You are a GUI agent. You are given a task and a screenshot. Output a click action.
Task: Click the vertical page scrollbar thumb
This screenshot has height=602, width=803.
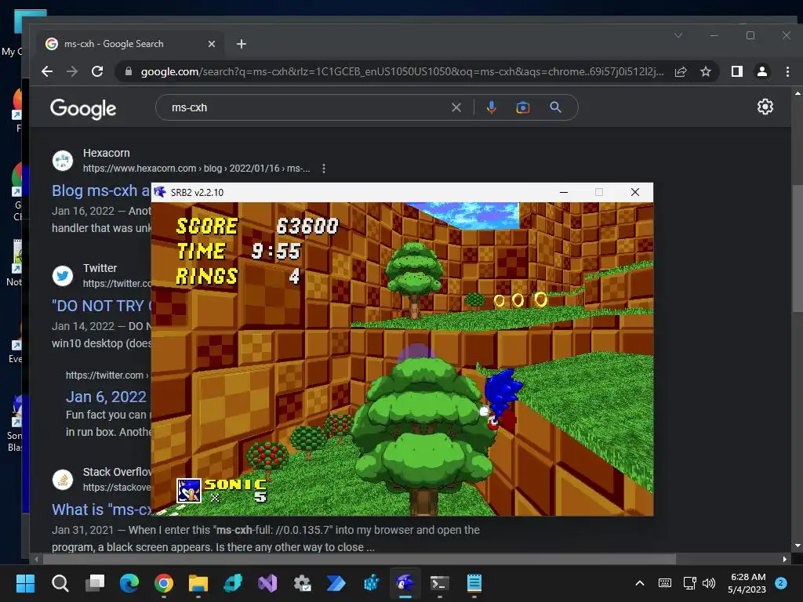pyautogui.click(x=798, y=248)
